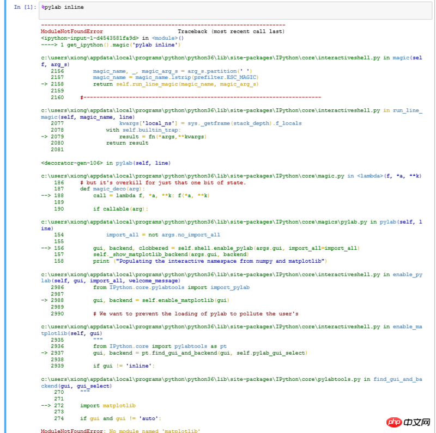The height and width of the screenshot is (433, 436).
Task: Click the decorator-gen-106 reference
Action: click(x=72, y=163)
